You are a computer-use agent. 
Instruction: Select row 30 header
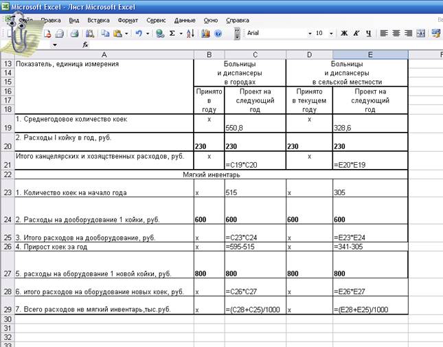click(x=8, y=319)
